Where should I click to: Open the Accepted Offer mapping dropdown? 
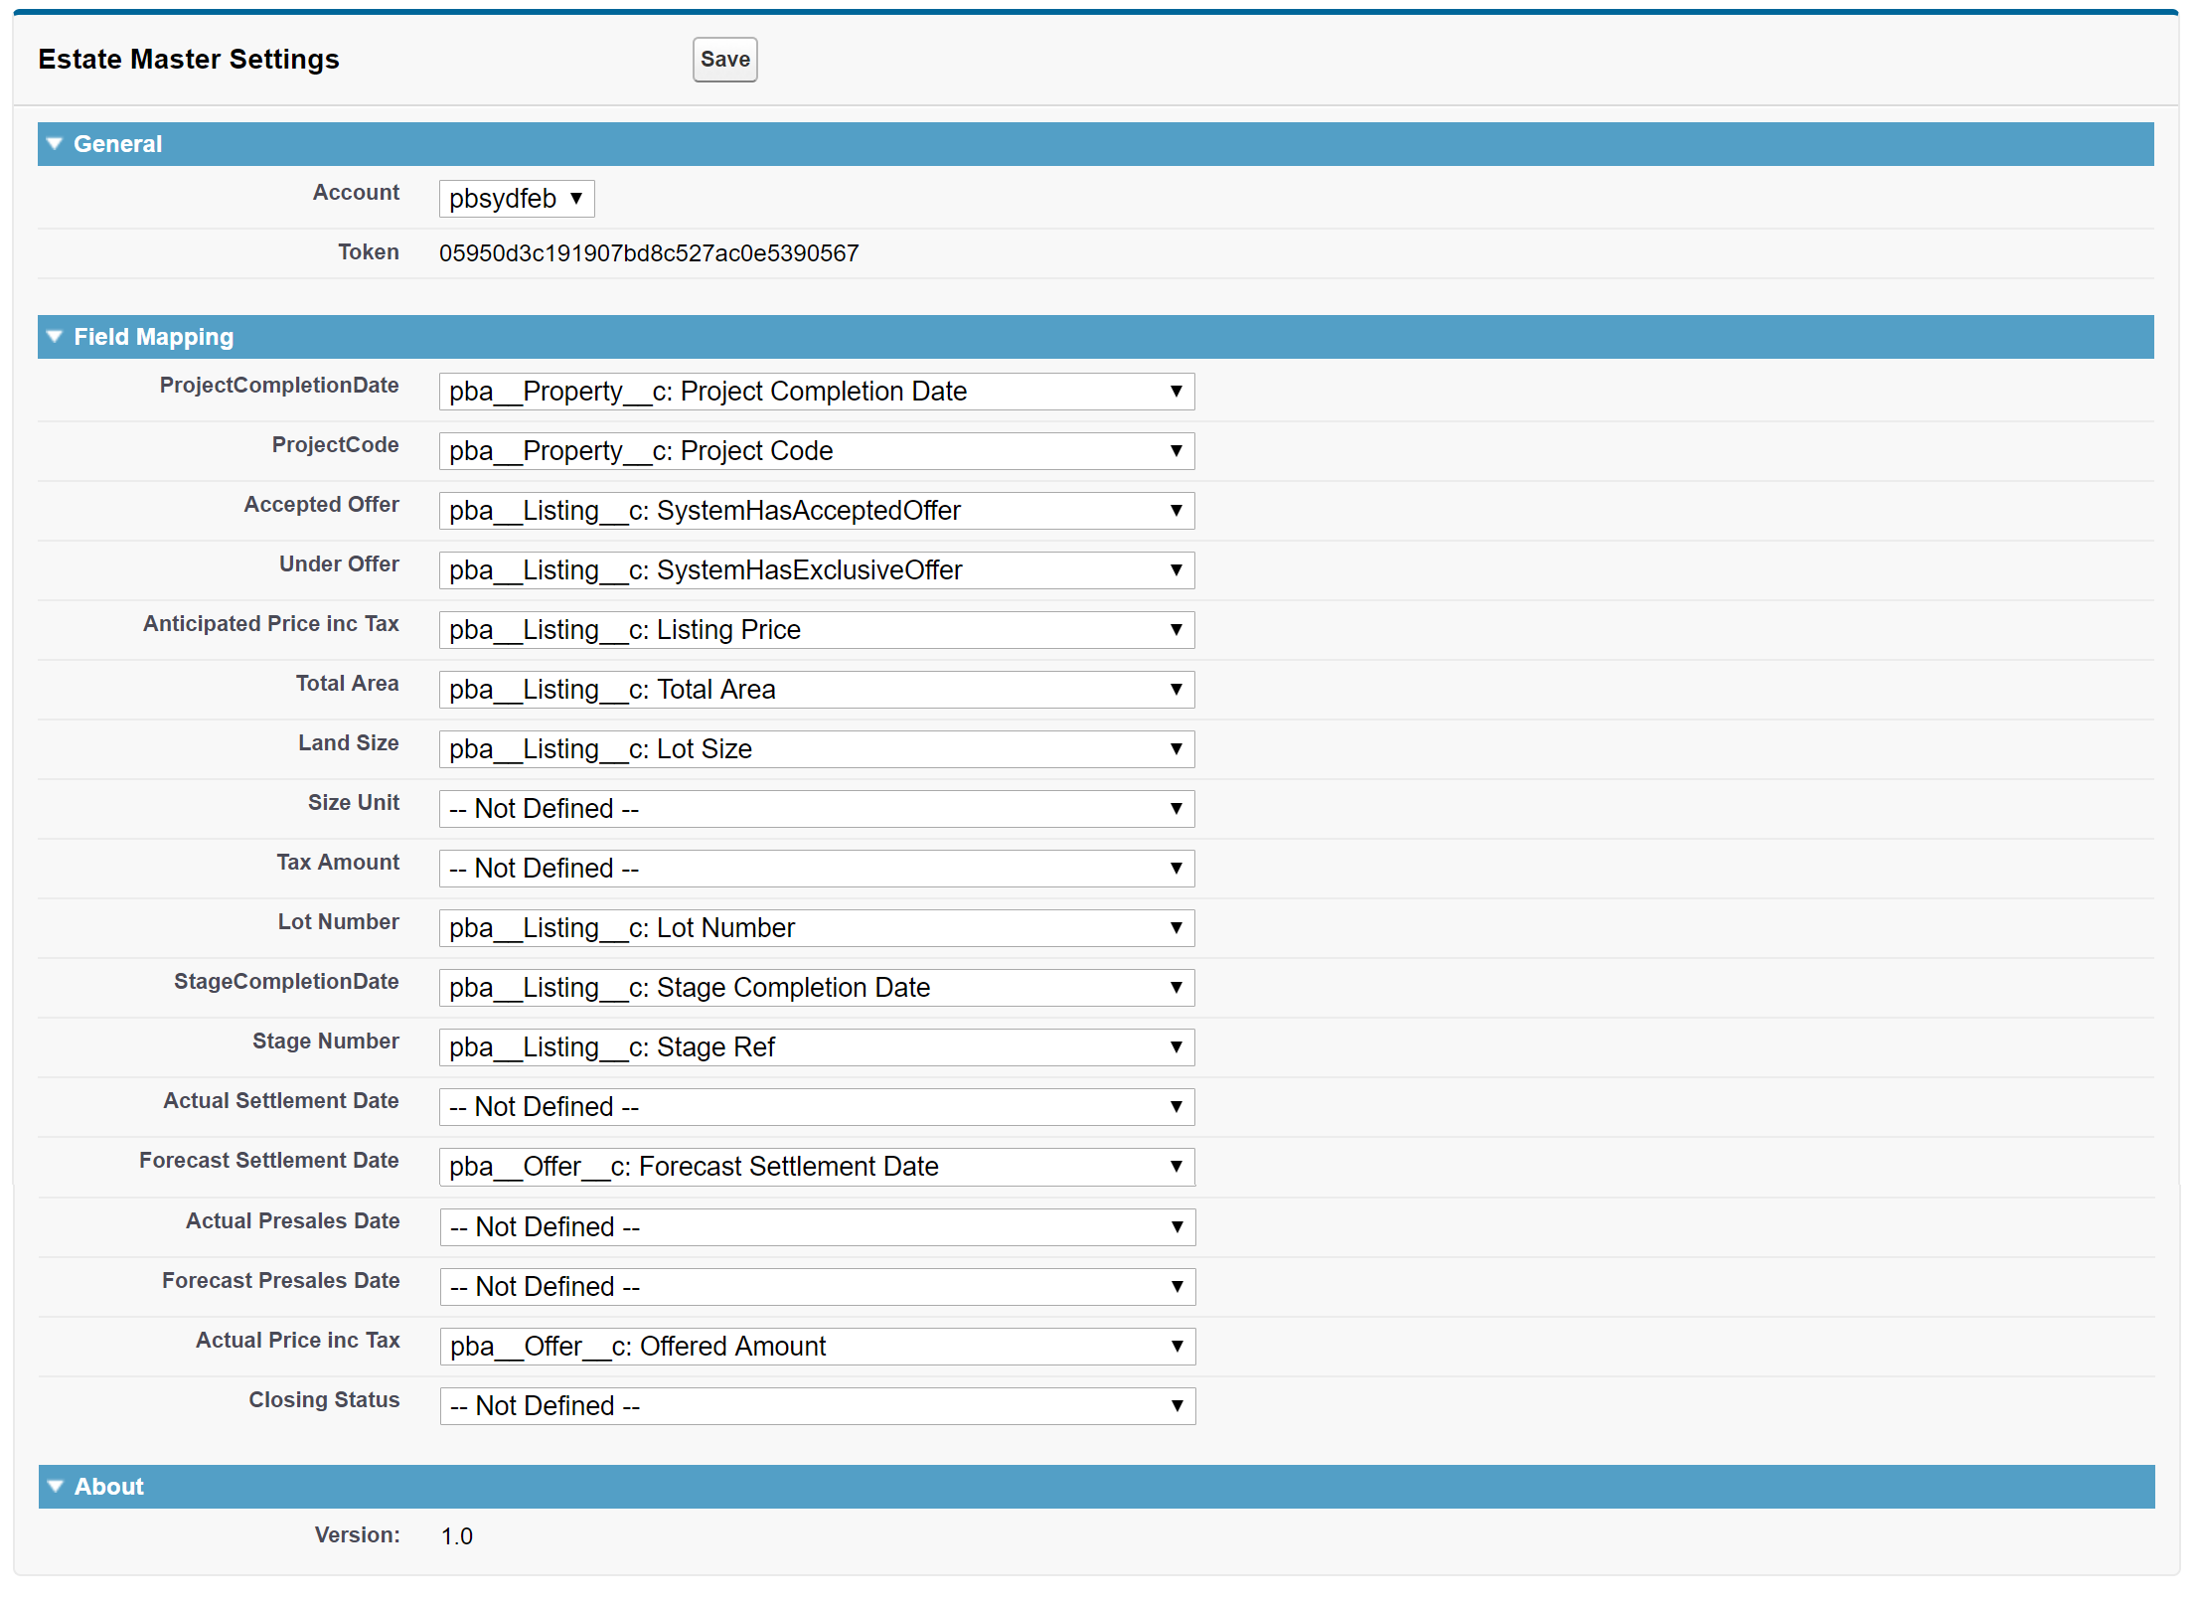(x=816, y=511)
